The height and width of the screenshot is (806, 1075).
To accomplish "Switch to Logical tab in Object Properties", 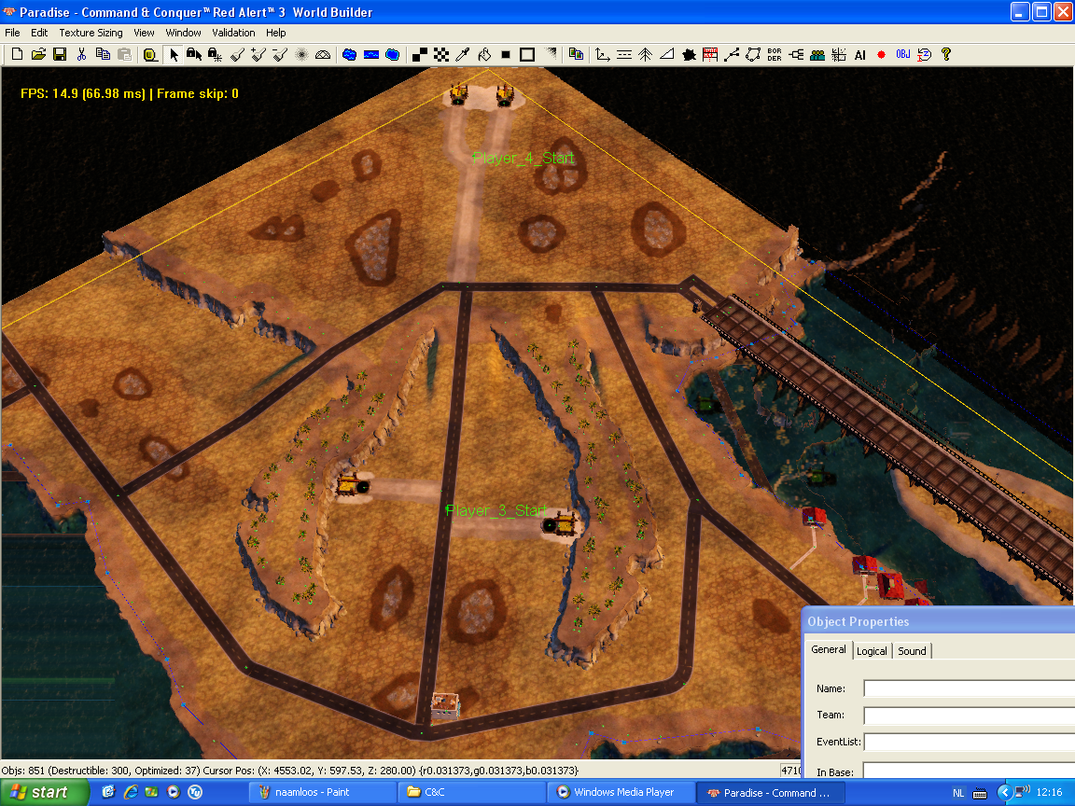I will click(872, 650).
